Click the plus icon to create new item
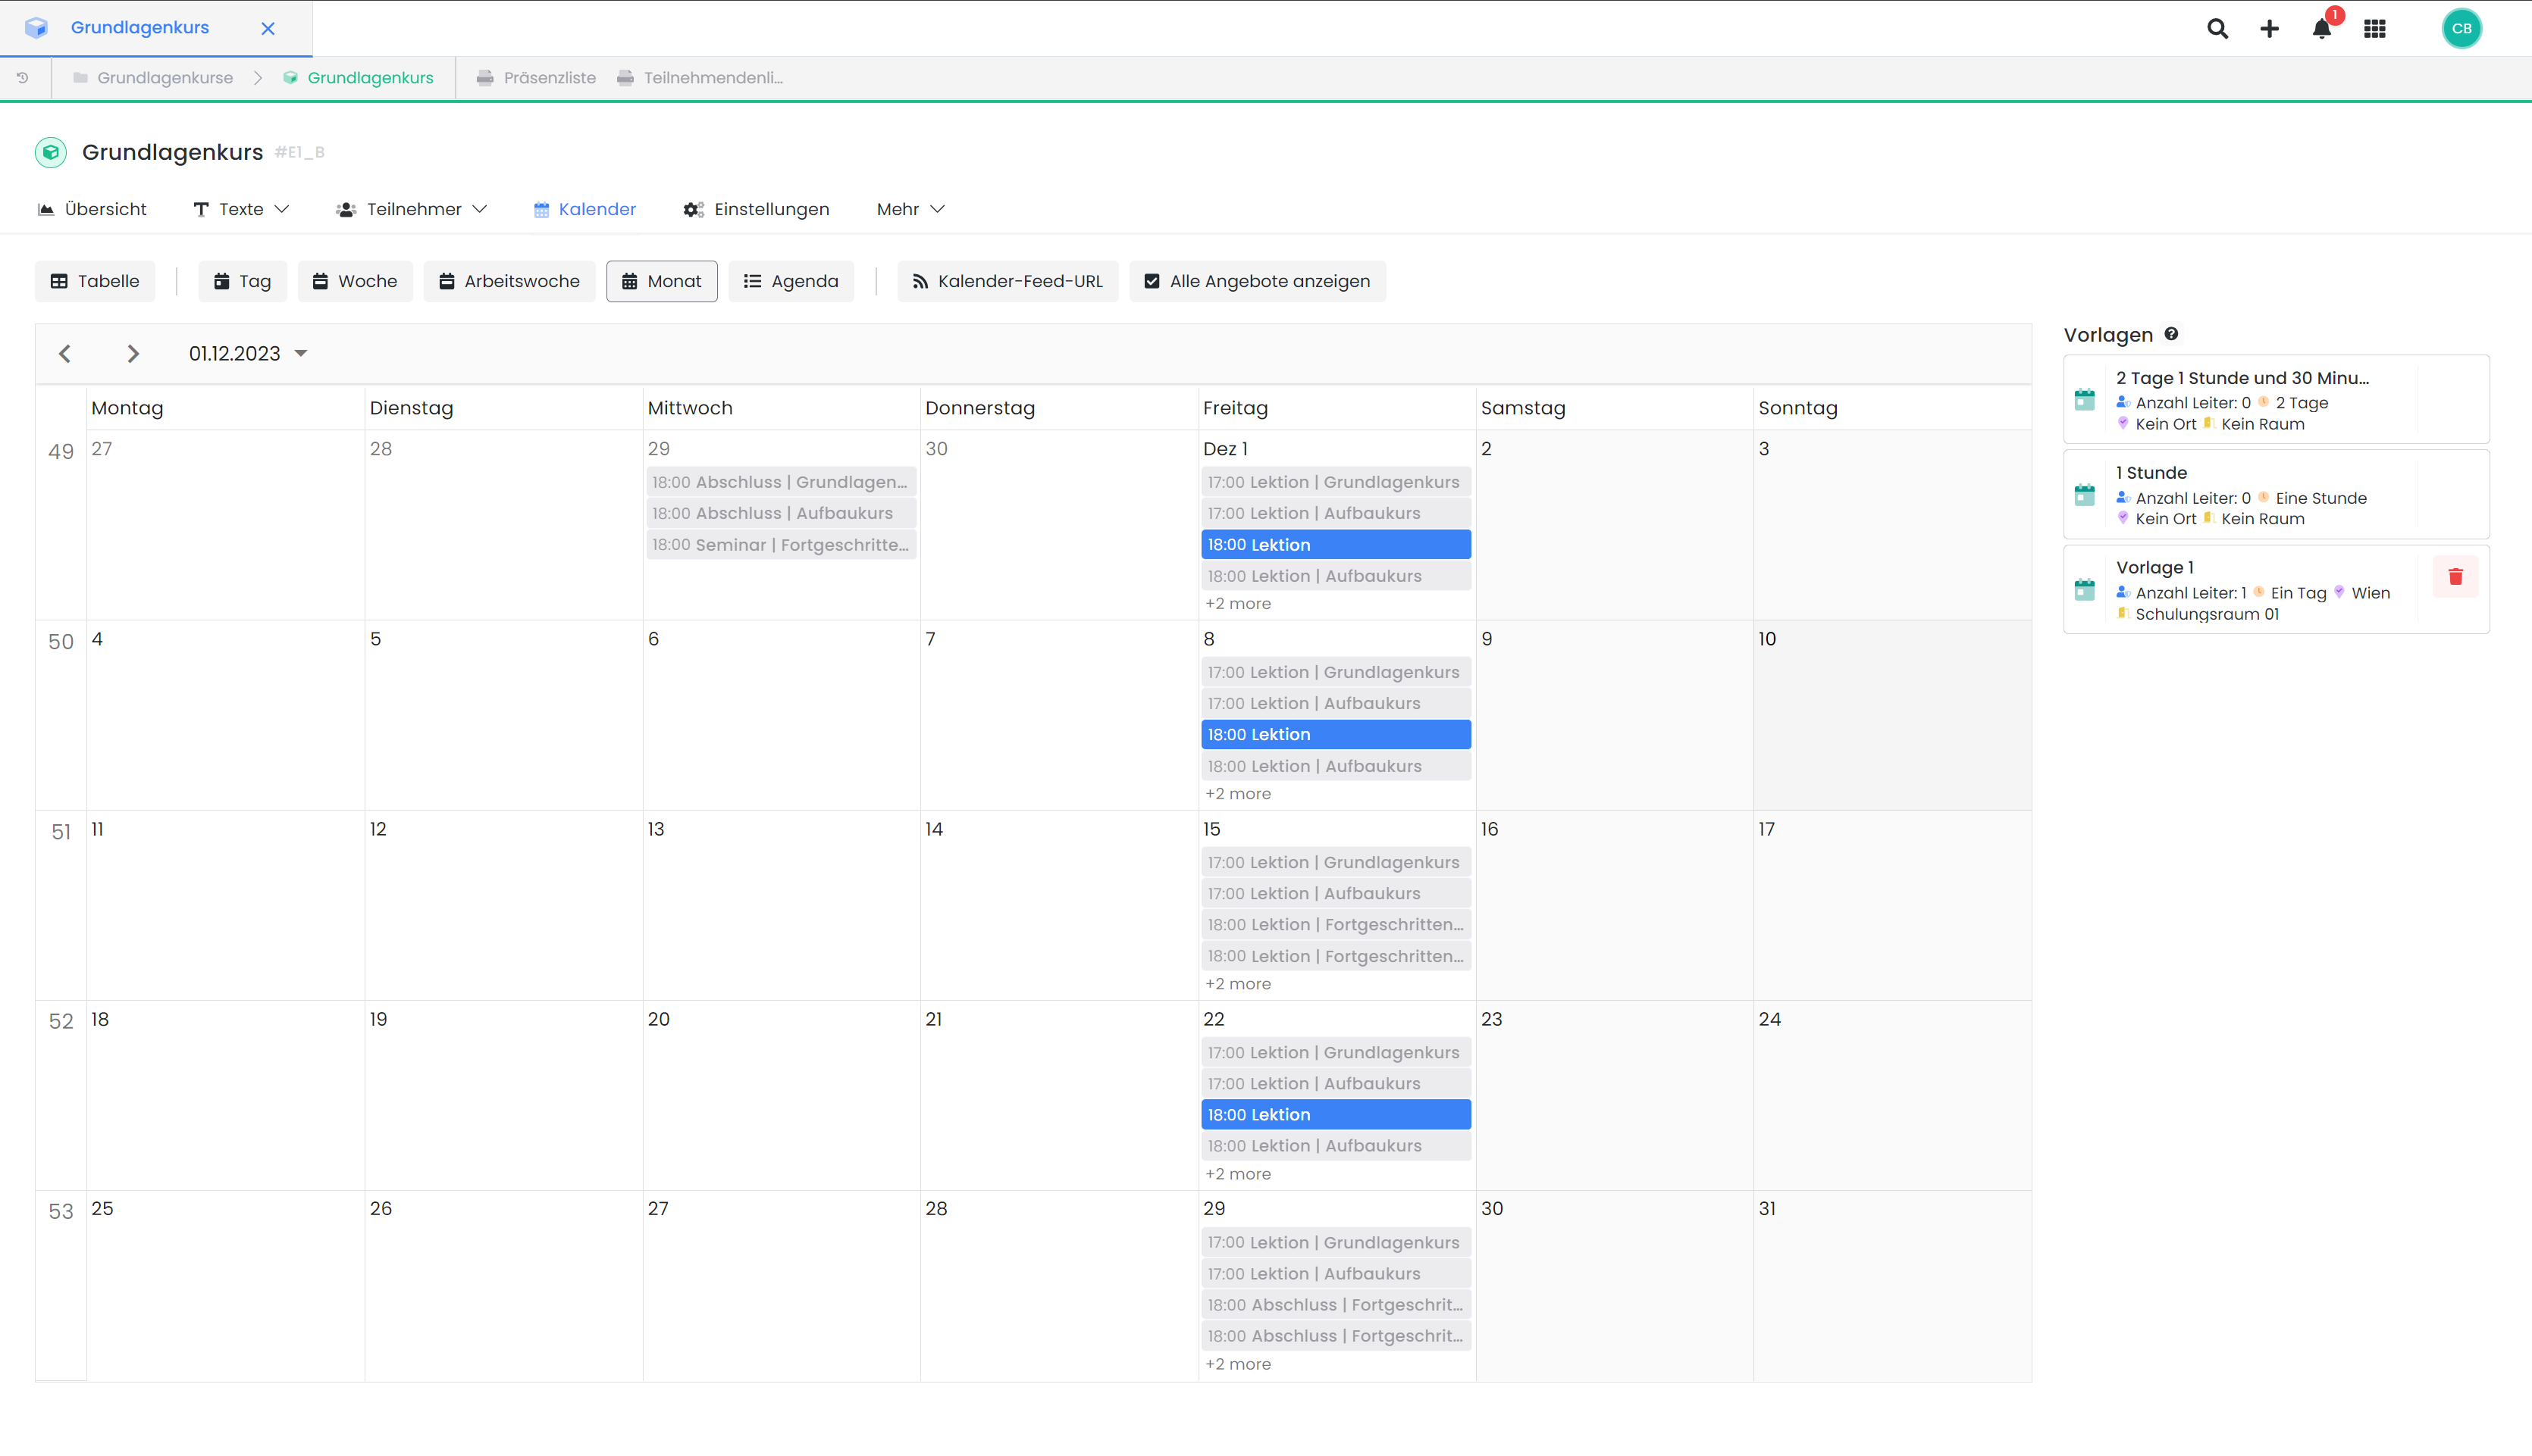Screen dimensions: 2532x1456 [2269, 28]
